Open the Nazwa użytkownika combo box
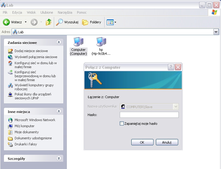 (x=149, y=107)
